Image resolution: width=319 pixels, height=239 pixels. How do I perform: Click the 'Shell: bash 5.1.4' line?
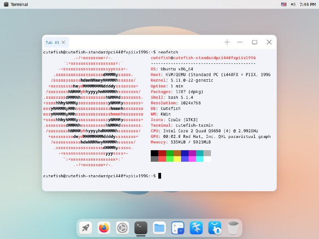click(172, 97)
